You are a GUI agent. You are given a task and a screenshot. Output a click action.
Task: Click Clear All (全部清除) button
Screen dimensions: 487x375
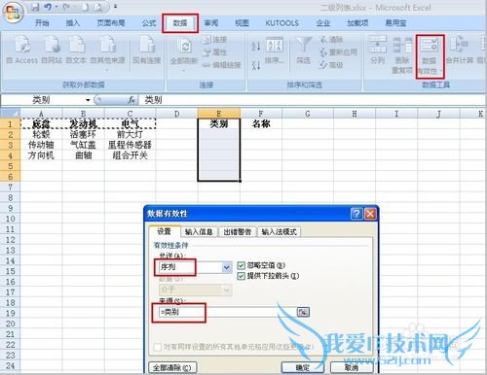pyautogui.click(x=172, y=368)
